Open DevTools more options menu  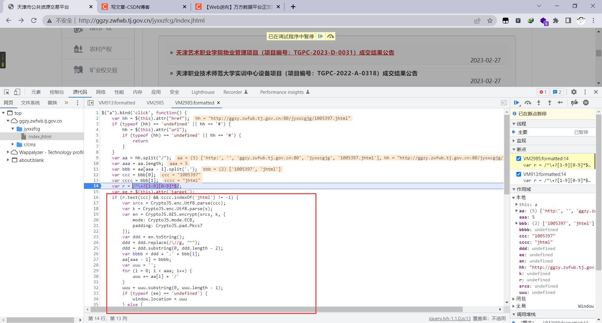coord(585,92)
